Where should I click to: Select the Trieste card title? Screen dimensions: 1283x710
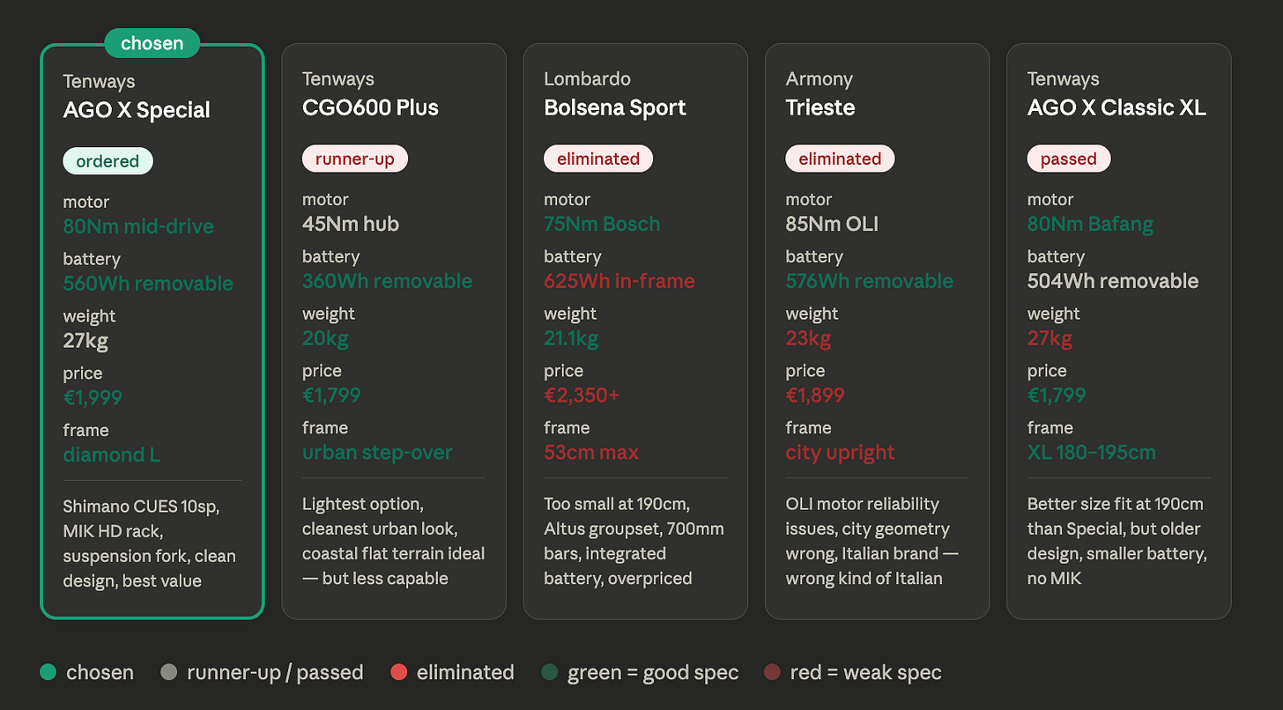[x=820, y=107]
